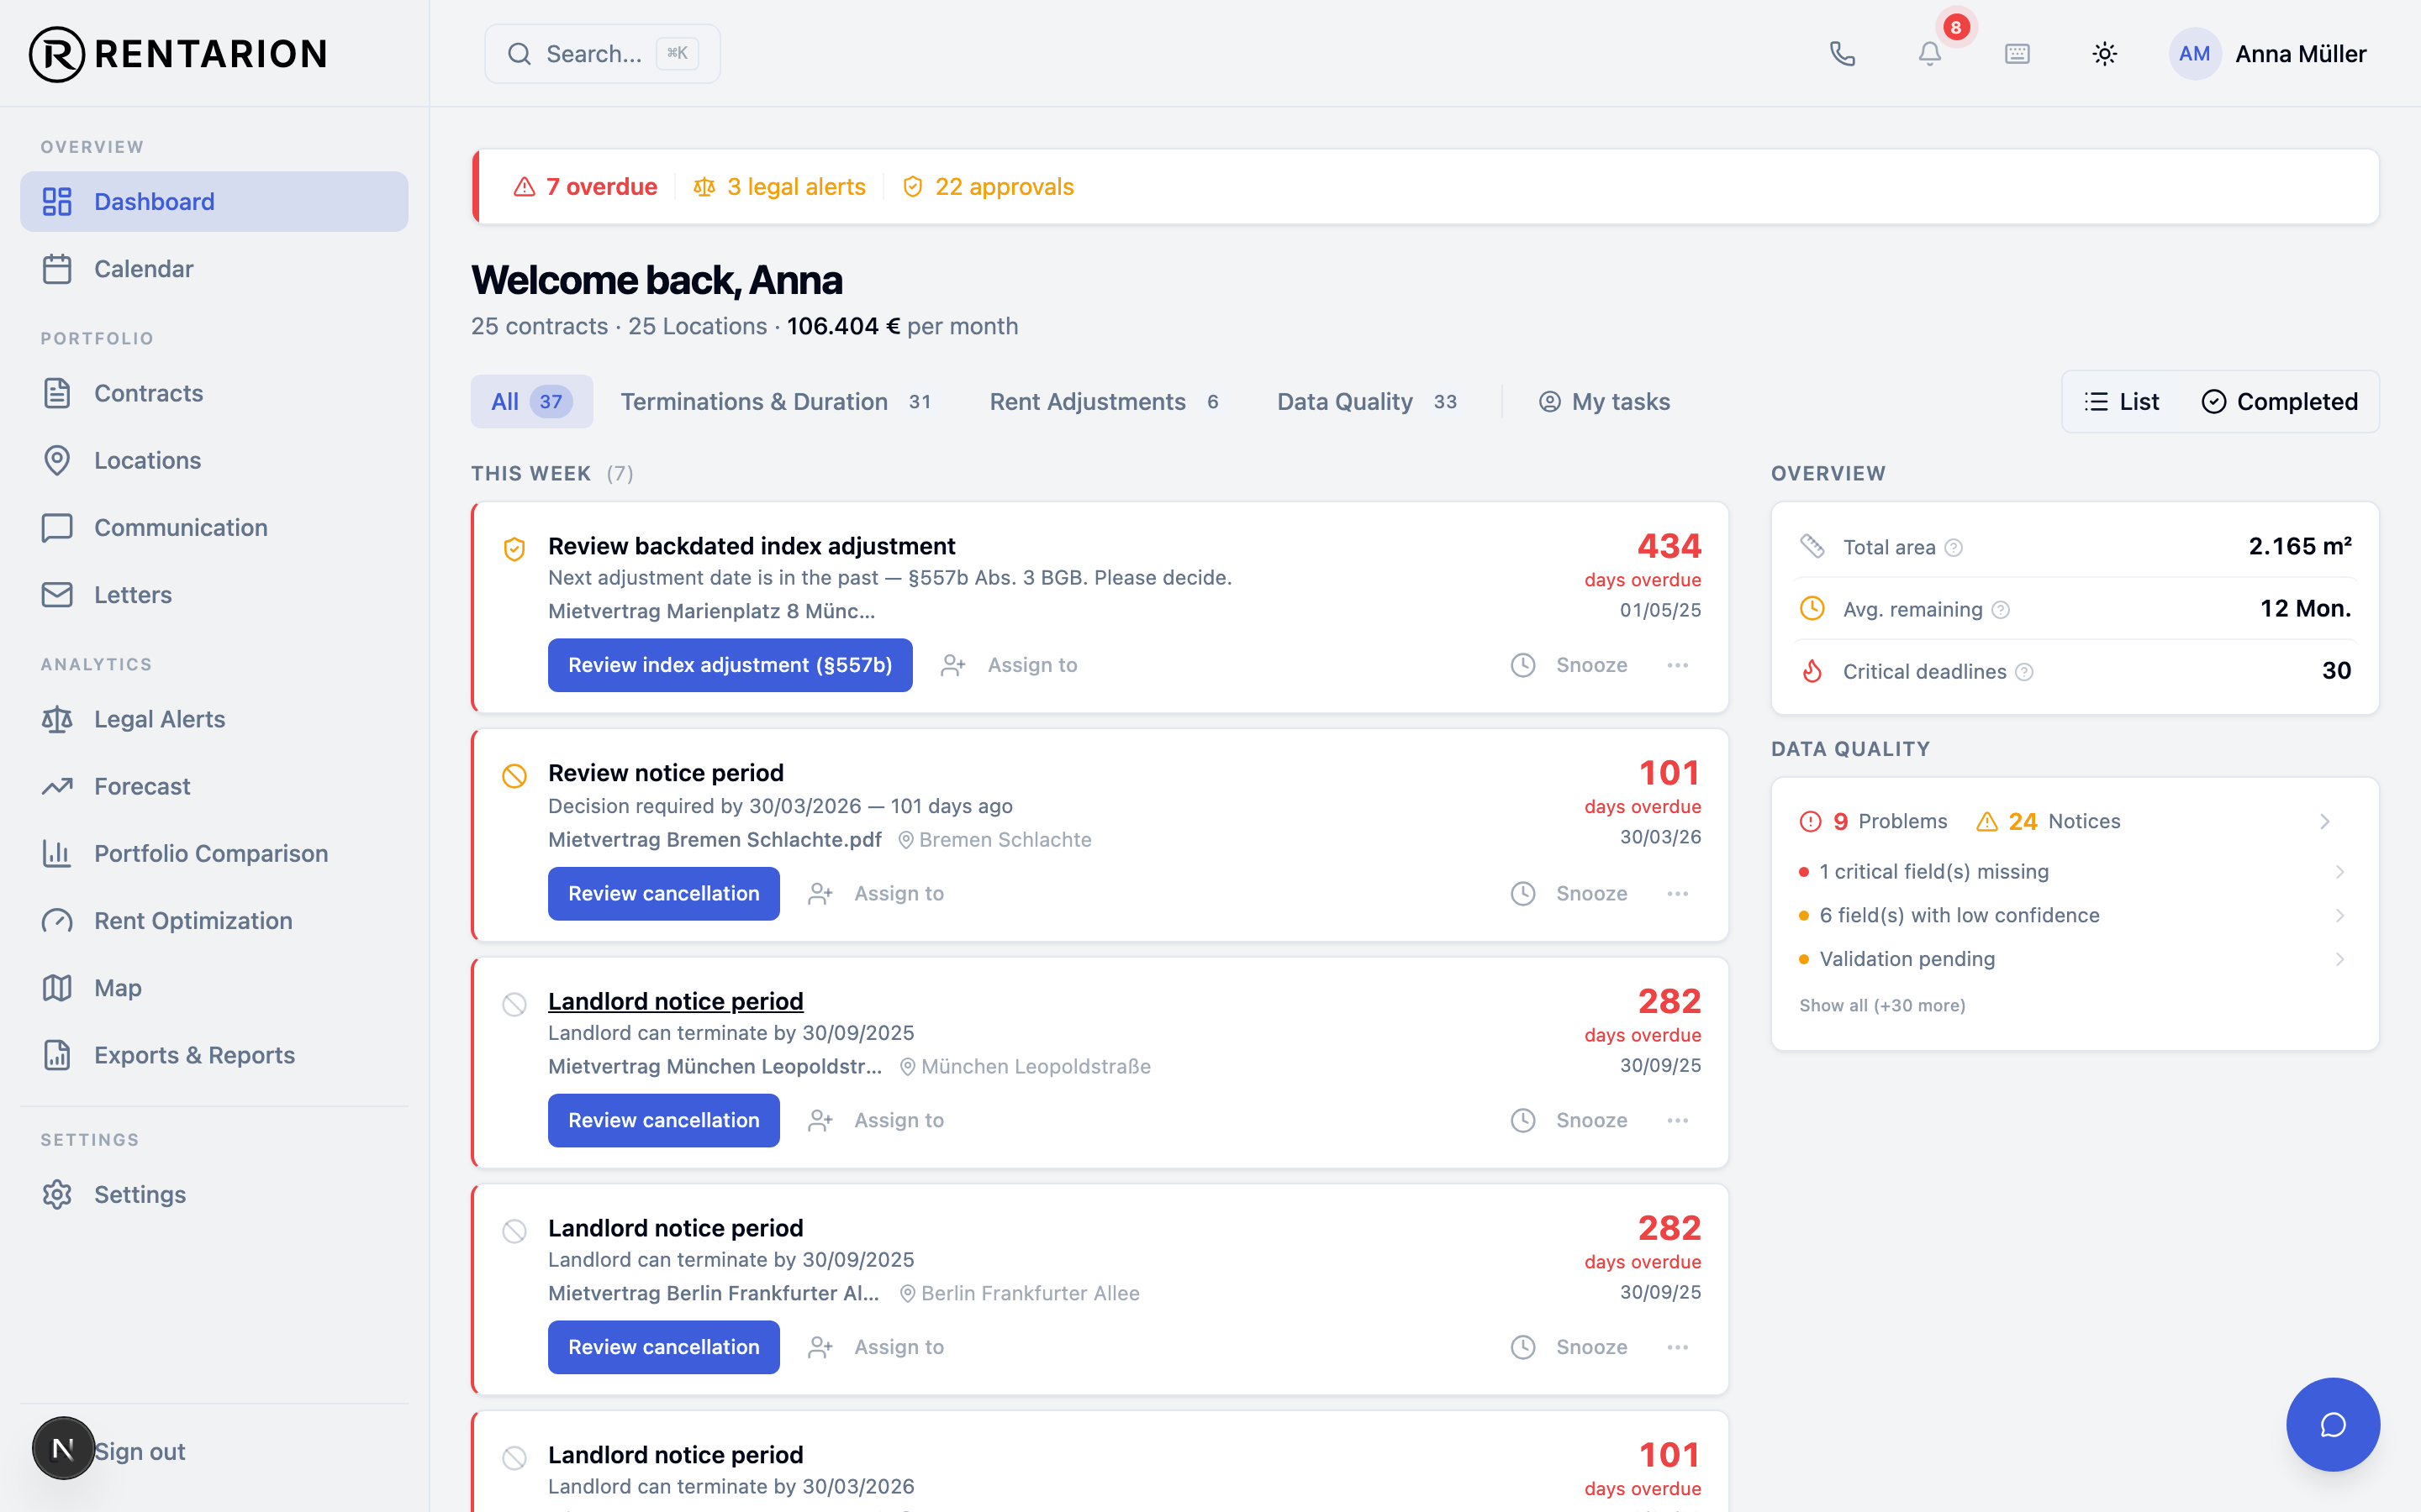Click status icon on München Leopoldstraße card

[x=514, y=1004]
